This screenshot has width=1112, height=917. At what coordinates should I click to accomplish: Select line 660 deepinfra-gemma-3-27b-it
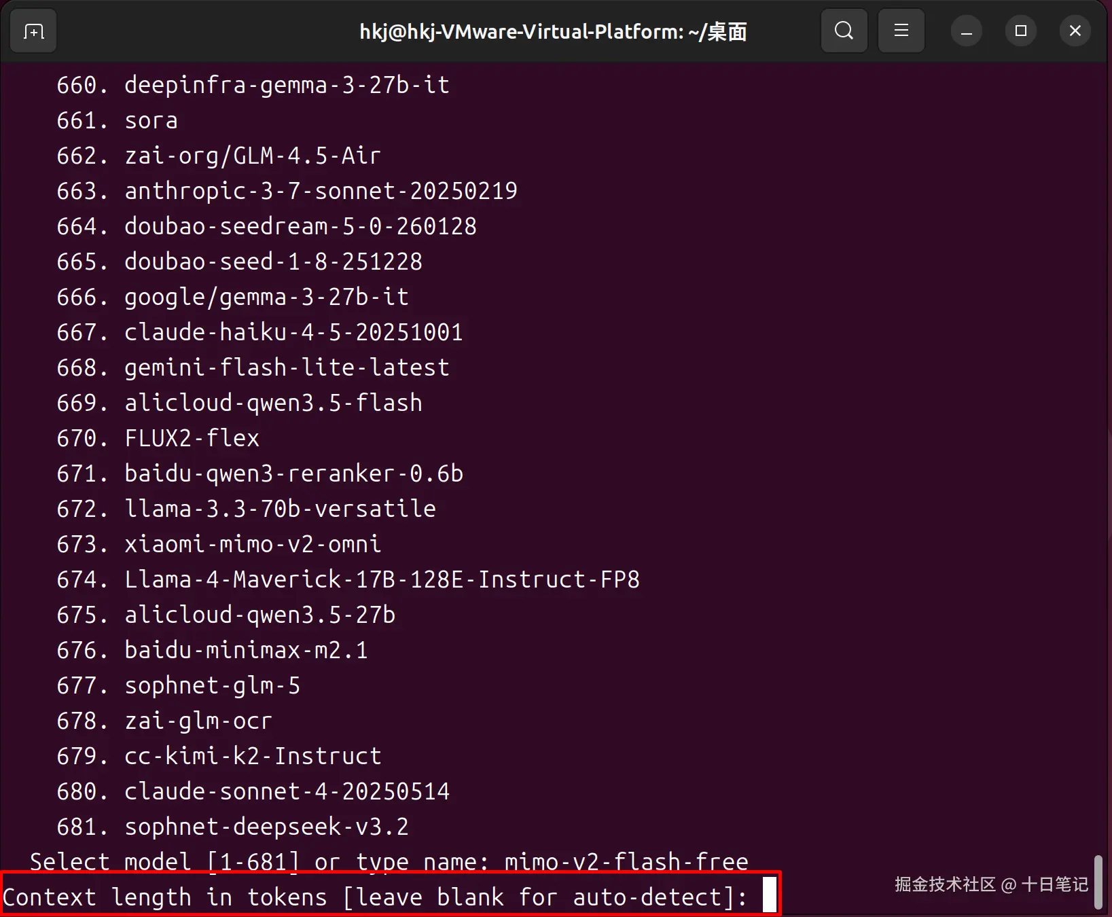pyautogui.click(x=253, y=85)
